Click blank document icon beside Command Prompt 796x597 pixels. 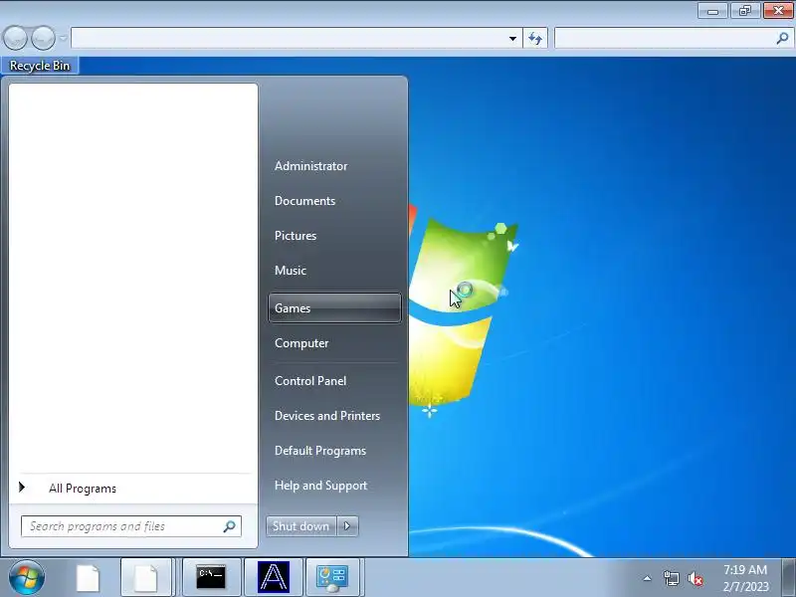point(145,577)
